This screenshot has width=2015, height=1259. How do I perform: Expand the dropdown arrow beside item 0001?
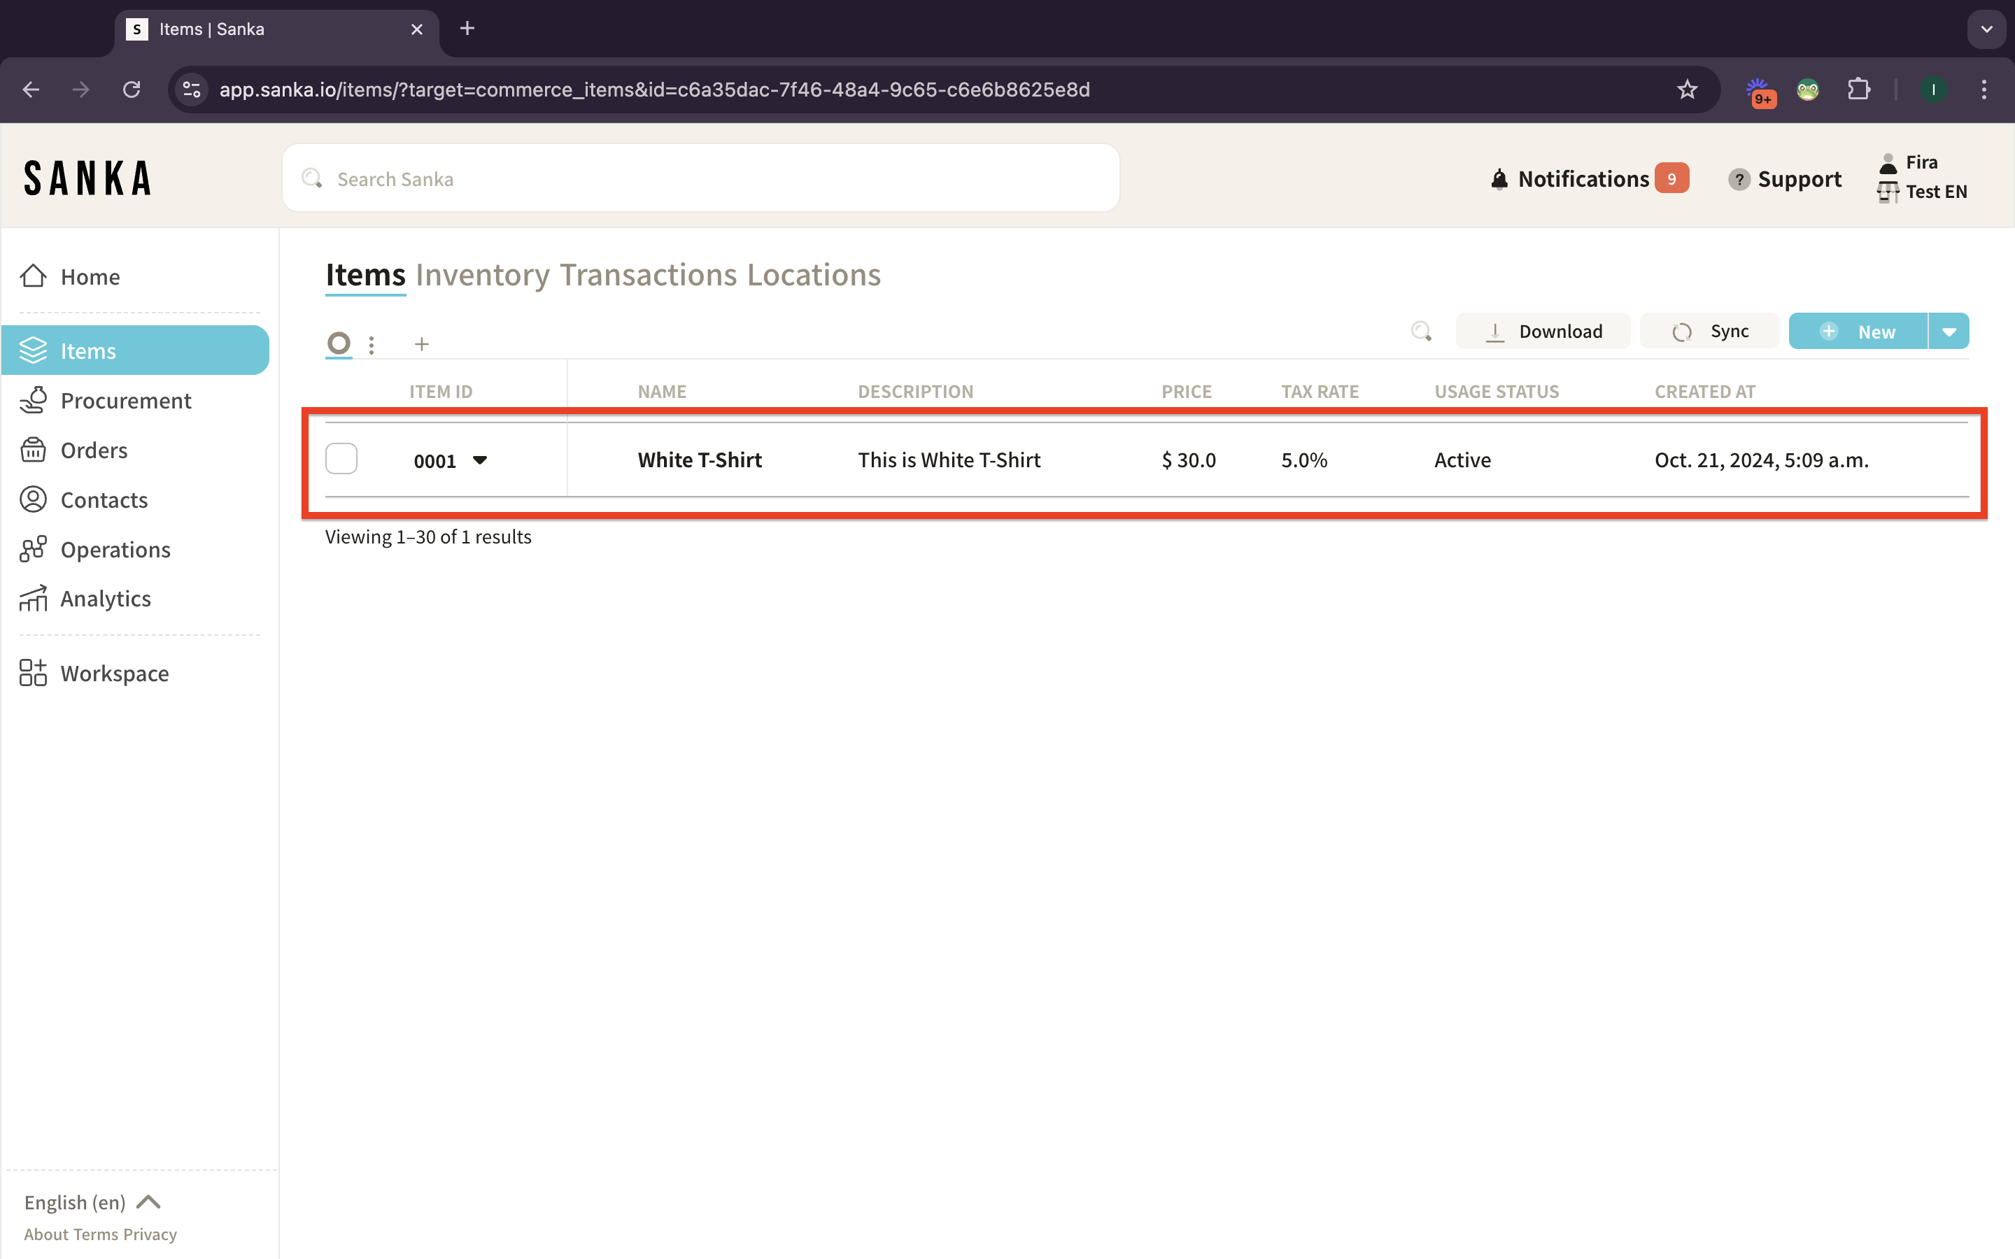click(479, 460)
